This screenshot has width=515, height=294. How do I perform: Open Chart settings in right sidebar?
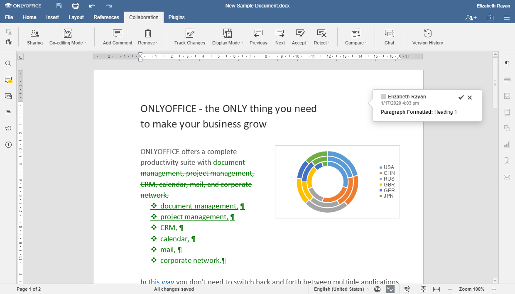507,145
